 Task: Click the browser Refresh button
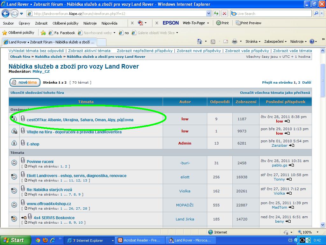point(216,13)
